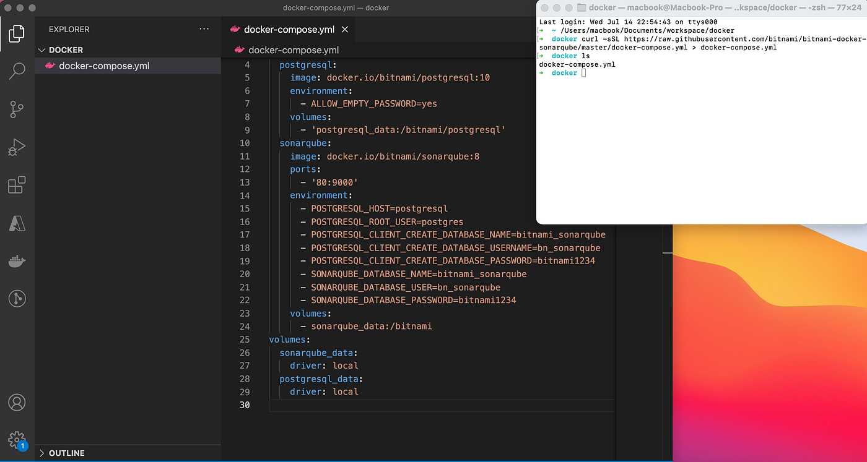Click the postgresql:10 image value on line 5
Screen dimensions: 867x462
[408, 78]
